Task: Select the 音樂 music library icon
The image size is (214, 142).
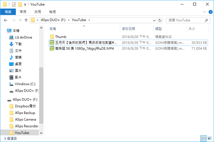Action: pyautogui.click(x=11, y=57)
